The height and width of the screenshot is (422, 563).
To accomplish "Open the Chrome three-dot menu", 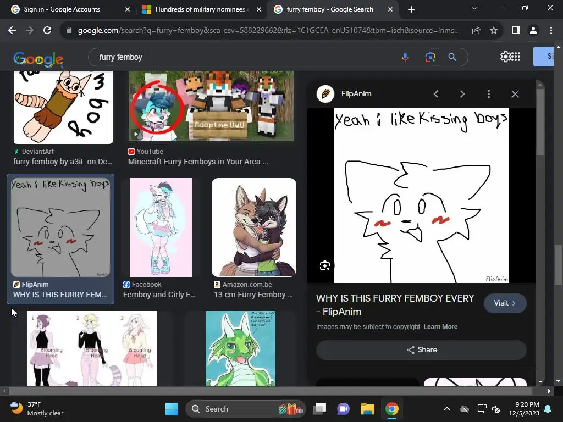I will [551, 31].
